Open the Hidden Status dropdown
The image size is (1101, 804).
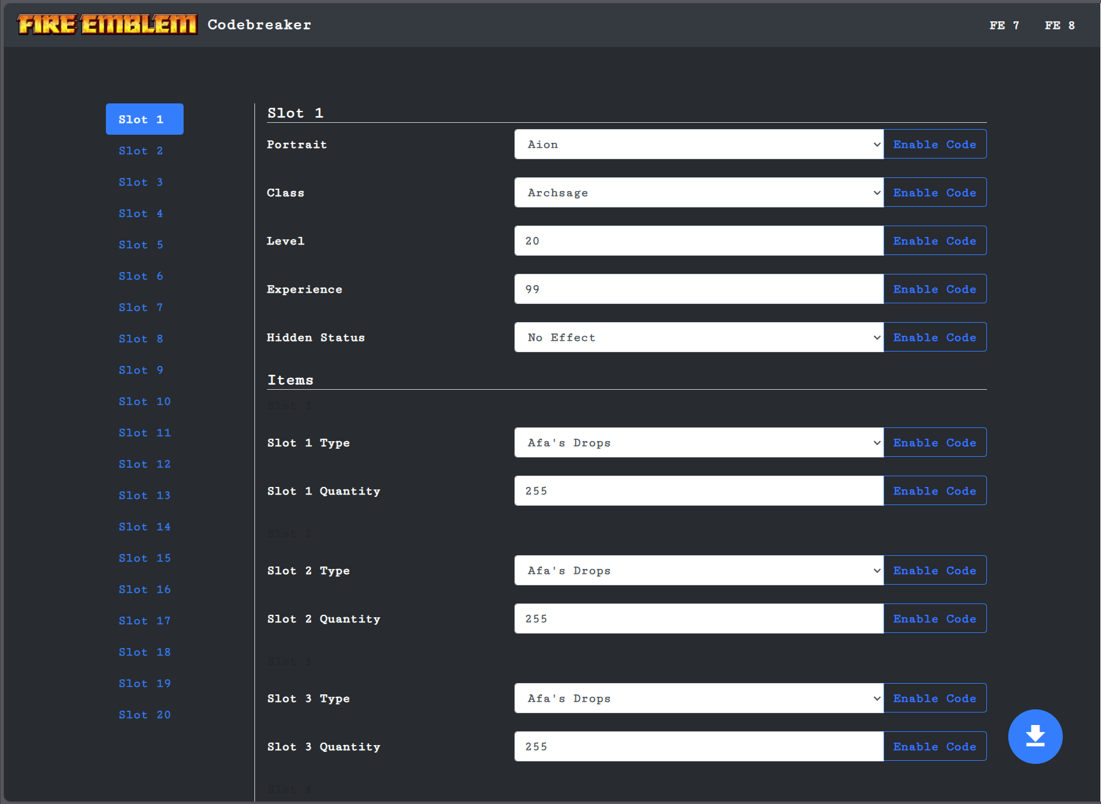coord(698,337)
